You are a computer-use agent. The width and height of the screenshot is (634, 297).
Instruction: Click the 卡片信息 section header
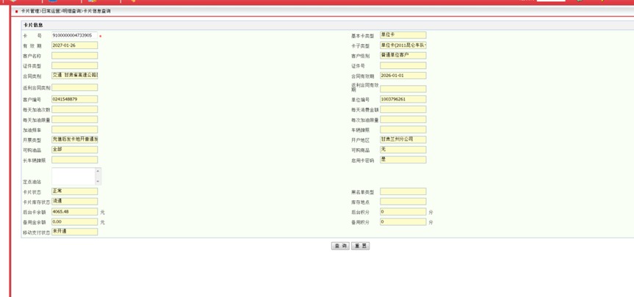coord(33,25)
